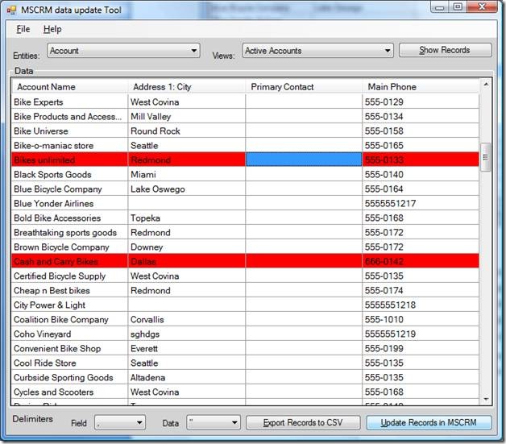
Task: Click the highlighted blue Primary Contact cell
Action: [x=303, y=160]
